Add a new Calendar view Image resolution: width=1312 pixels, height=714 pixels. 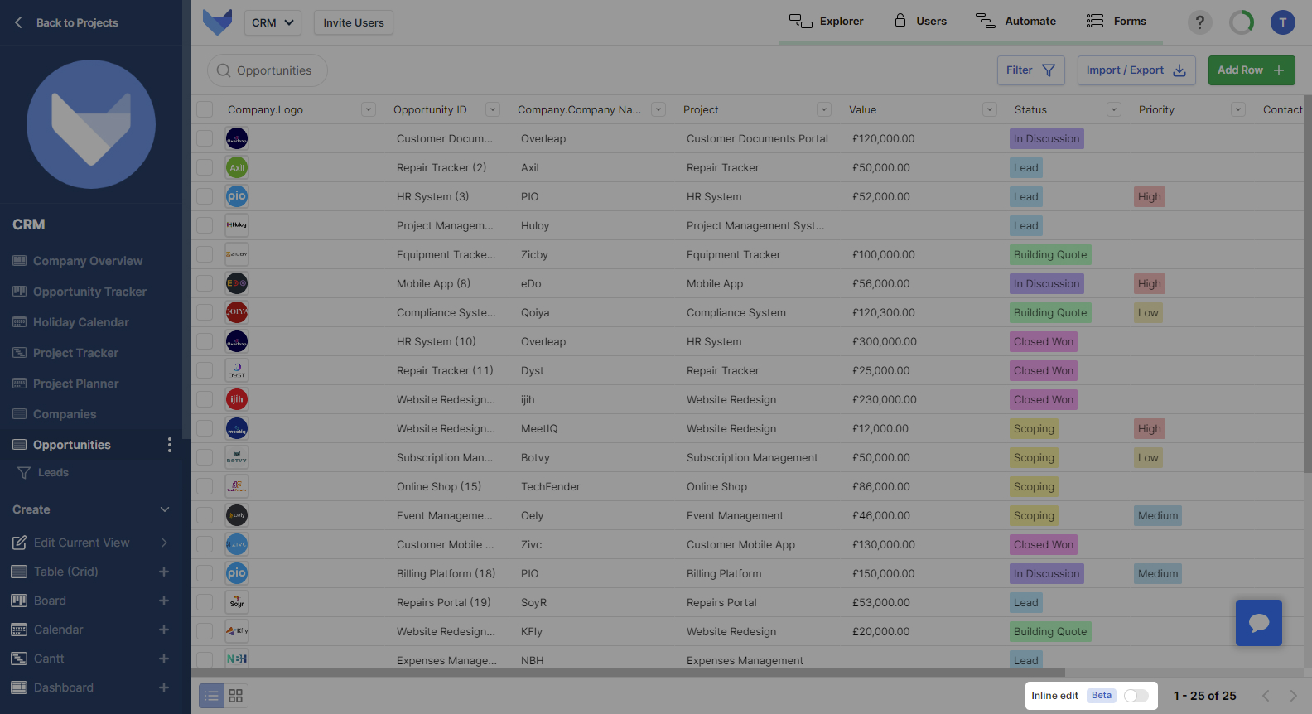pyautogui.click(x=164, y=630)
